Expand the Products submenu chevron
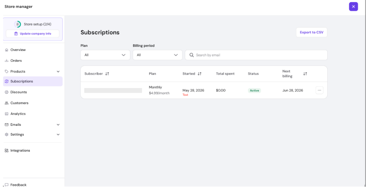Viewport: 366px width, 189px height. point(58,71)
